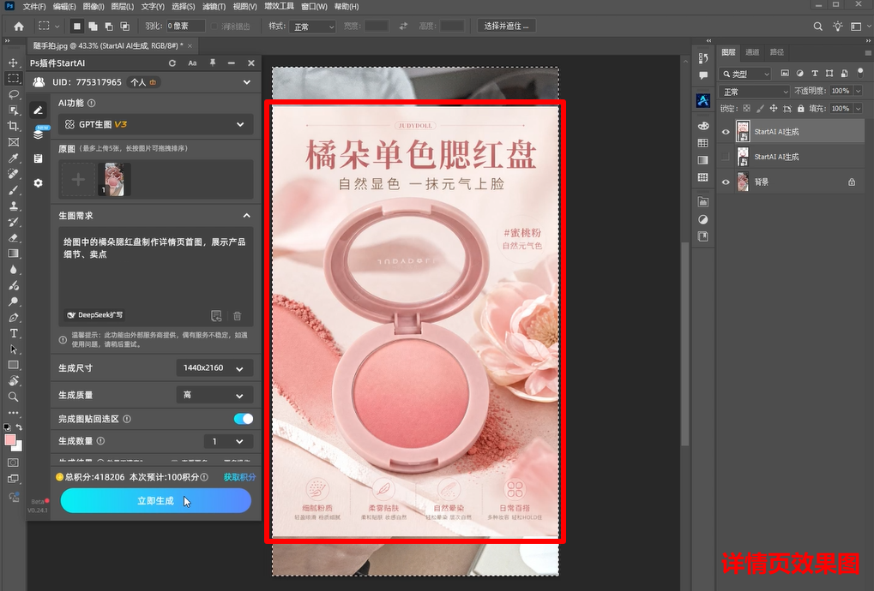Click the background color swatch
This screenshot has width=874, height=591.
[x=19, y=447]
